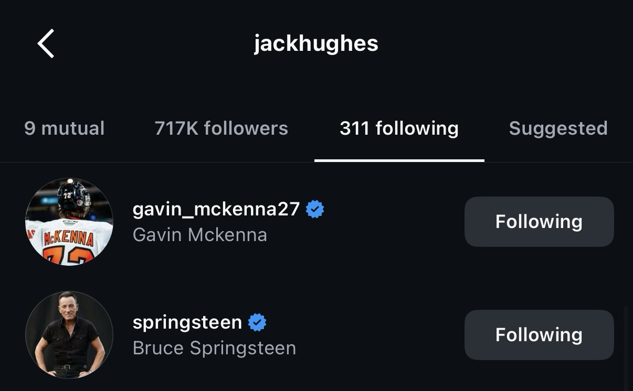Click the white underline under 311 following
The image size is (633, 391).
399,160
